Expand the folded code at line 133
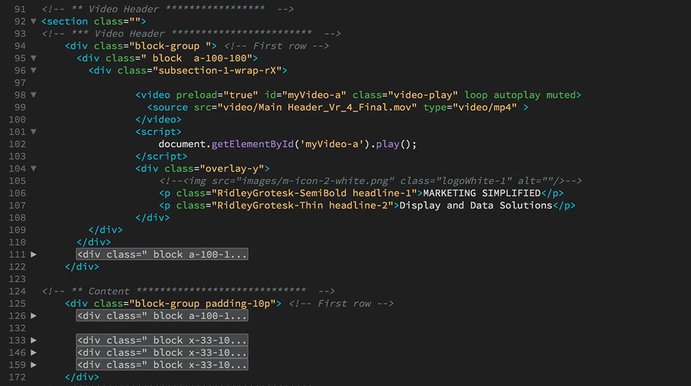This screenshot has width=691, height=386. click(x=33, y=340)
